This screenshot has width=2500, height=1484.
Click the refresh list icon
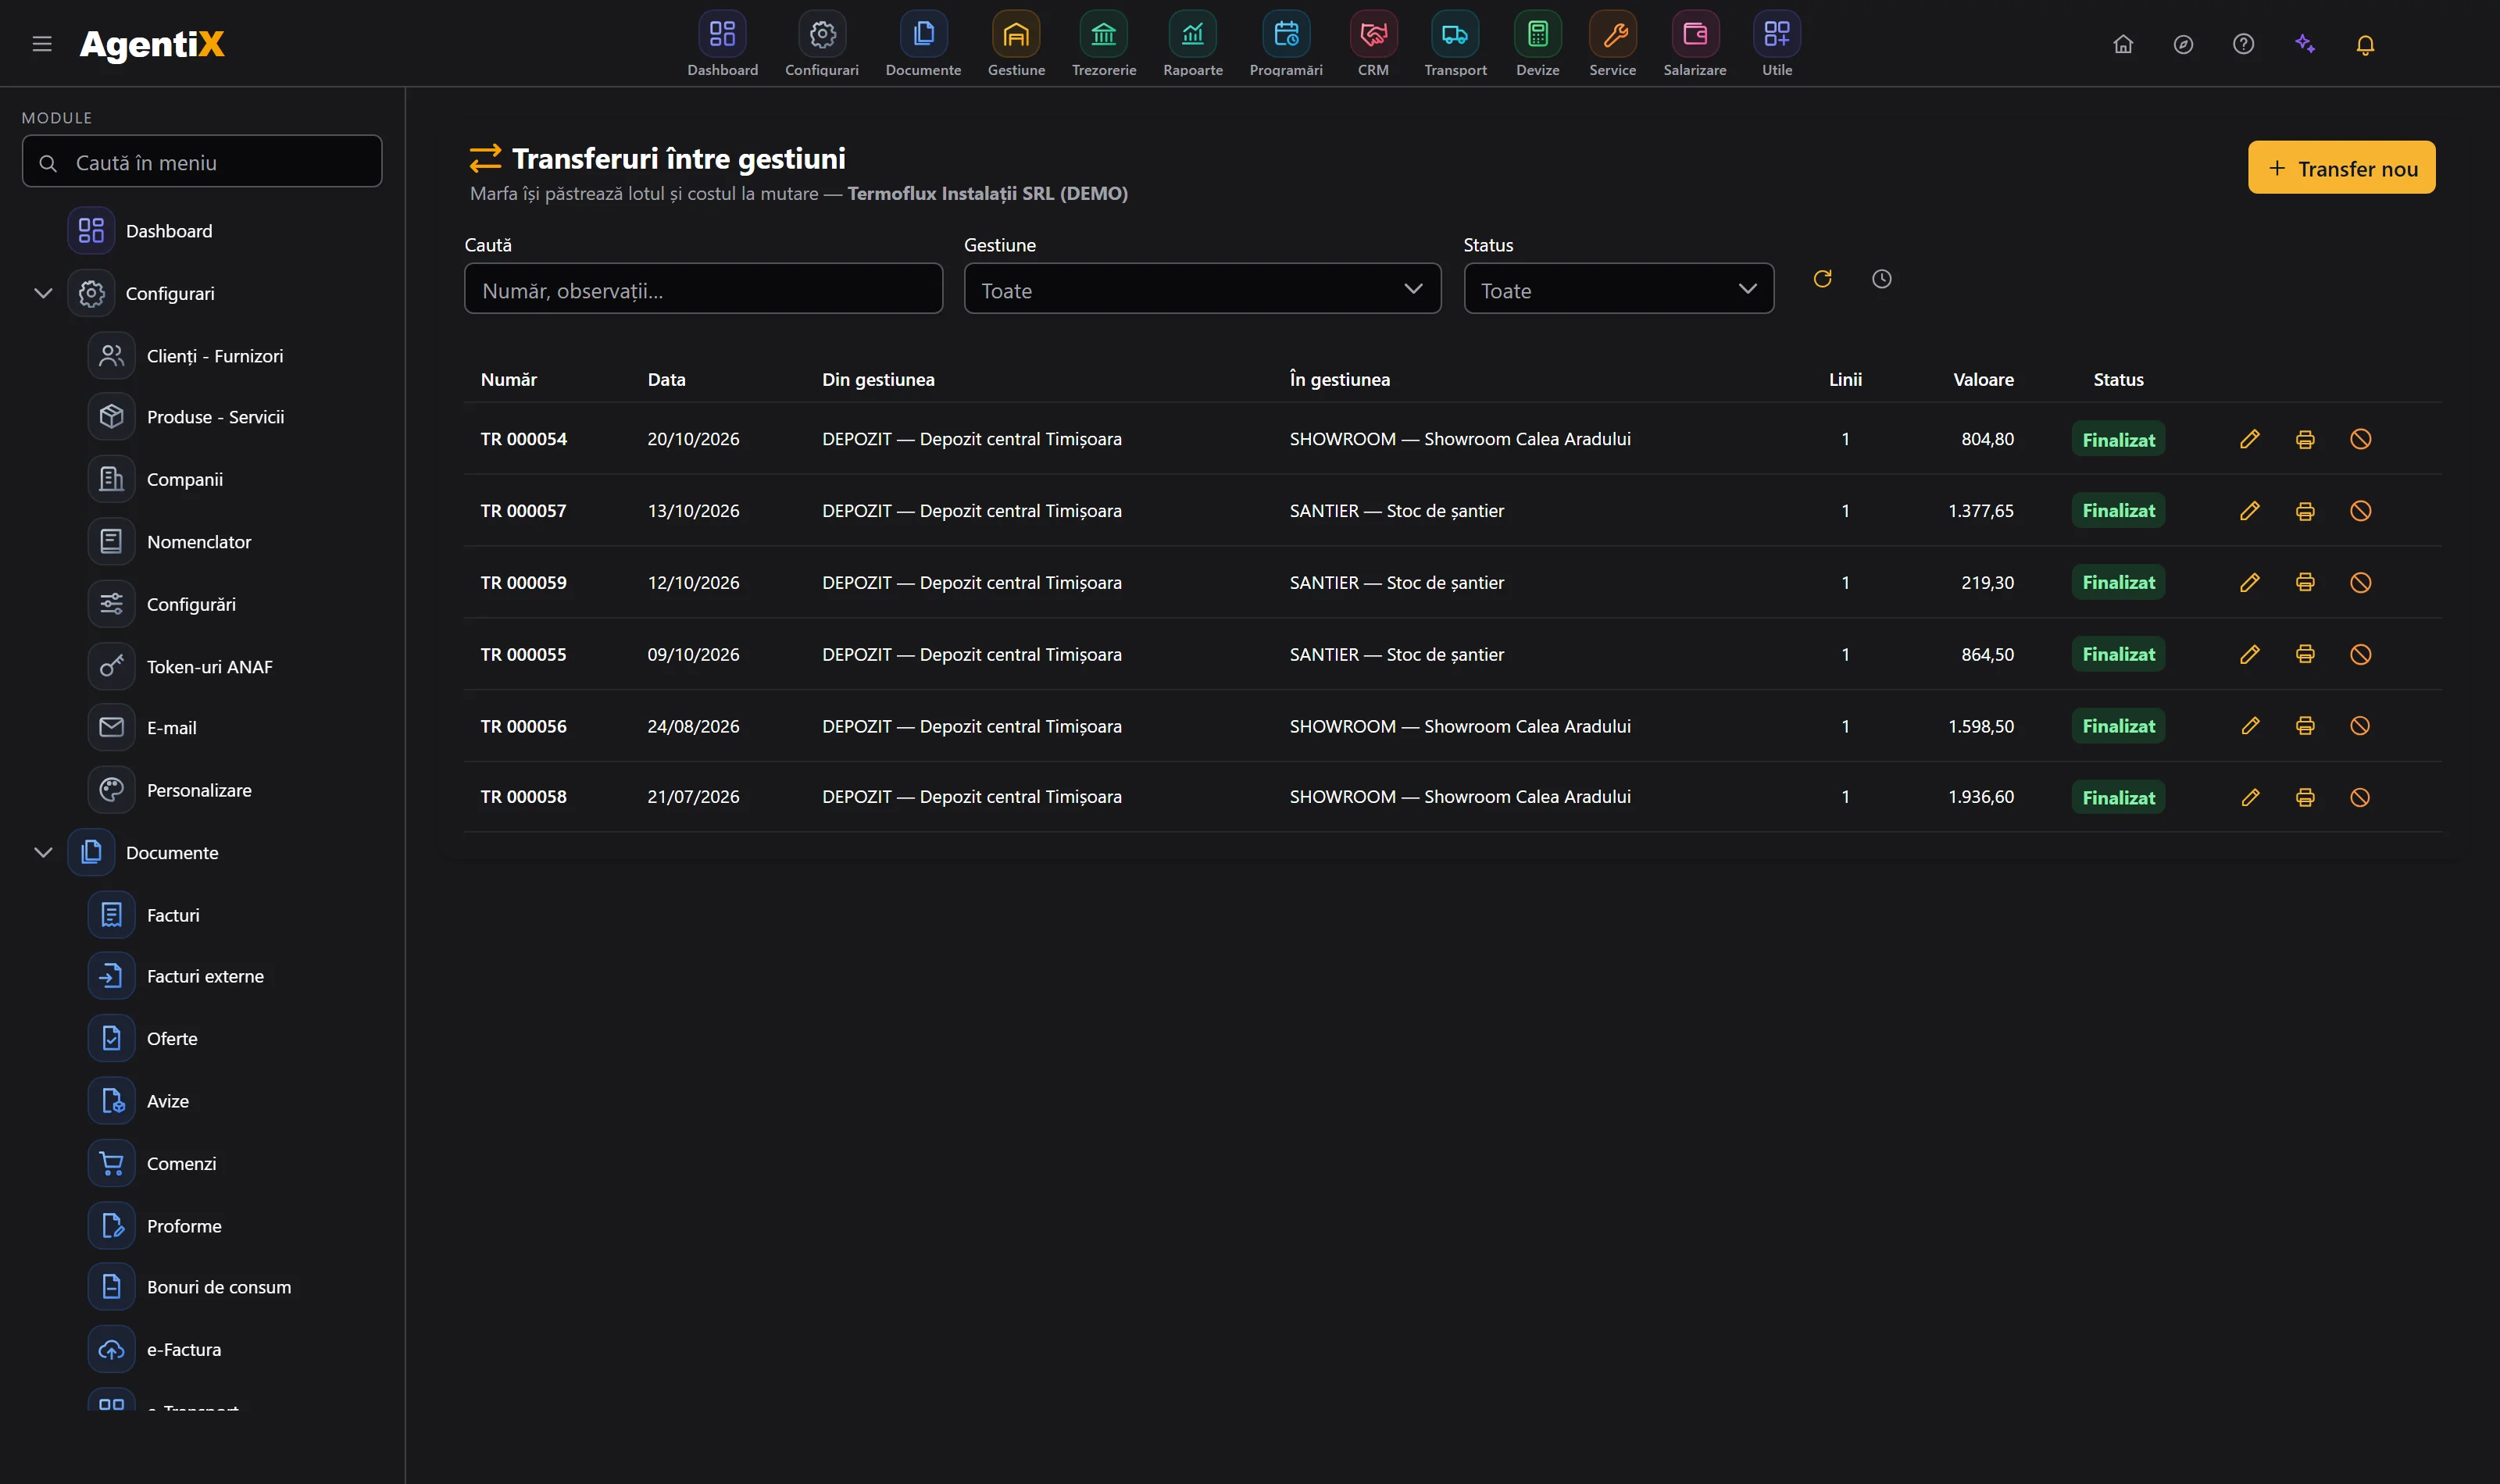[1822, 279]
